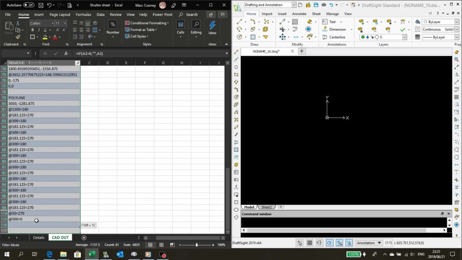Click Excel Save icon in title bar
The height and width of the screenshot is (260, 462).
coord(41,5)
